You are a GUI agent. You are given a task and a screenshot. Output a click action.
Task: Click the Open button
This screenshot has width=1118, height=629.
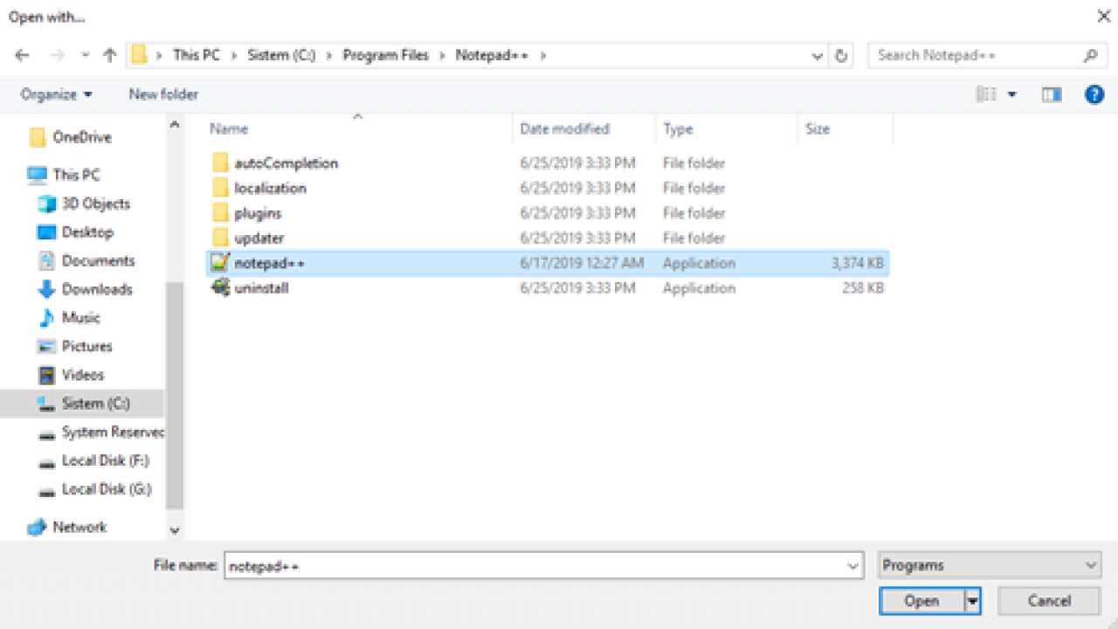pos(921,601)
